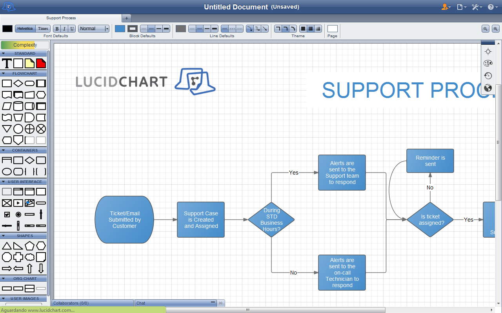This screenshot has width=502, height=313.
Task: Select the flowchart decision diamond shape
Action: [x=18, y=84]
